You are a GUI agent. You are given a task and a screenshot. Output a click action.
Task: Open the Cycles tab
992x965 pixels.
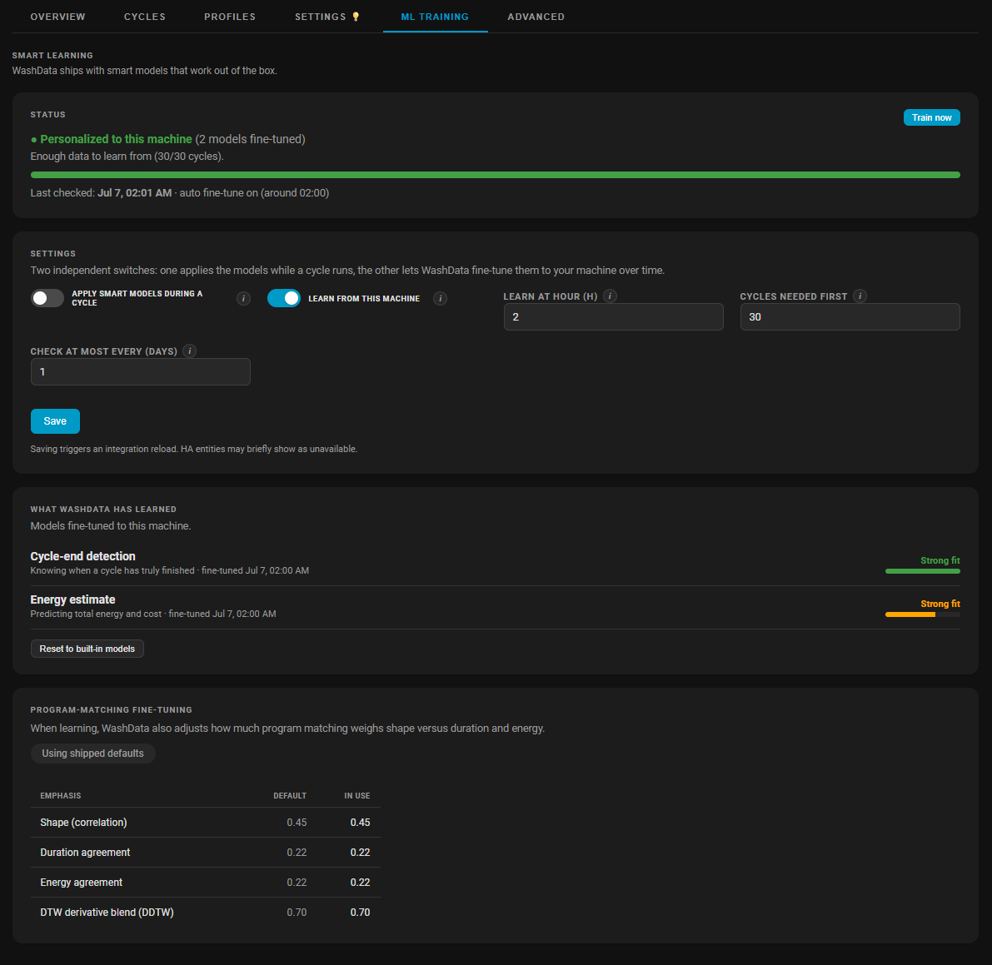pos(145,17)
